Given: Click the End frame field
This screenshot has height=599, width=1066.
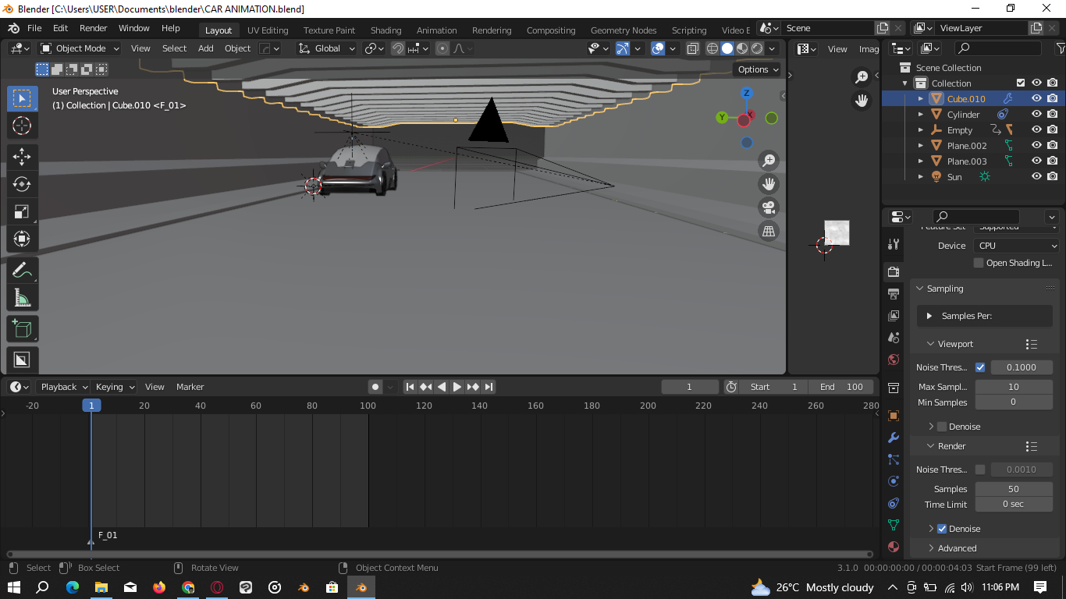Looking at the screenshot, I should 841,387.
